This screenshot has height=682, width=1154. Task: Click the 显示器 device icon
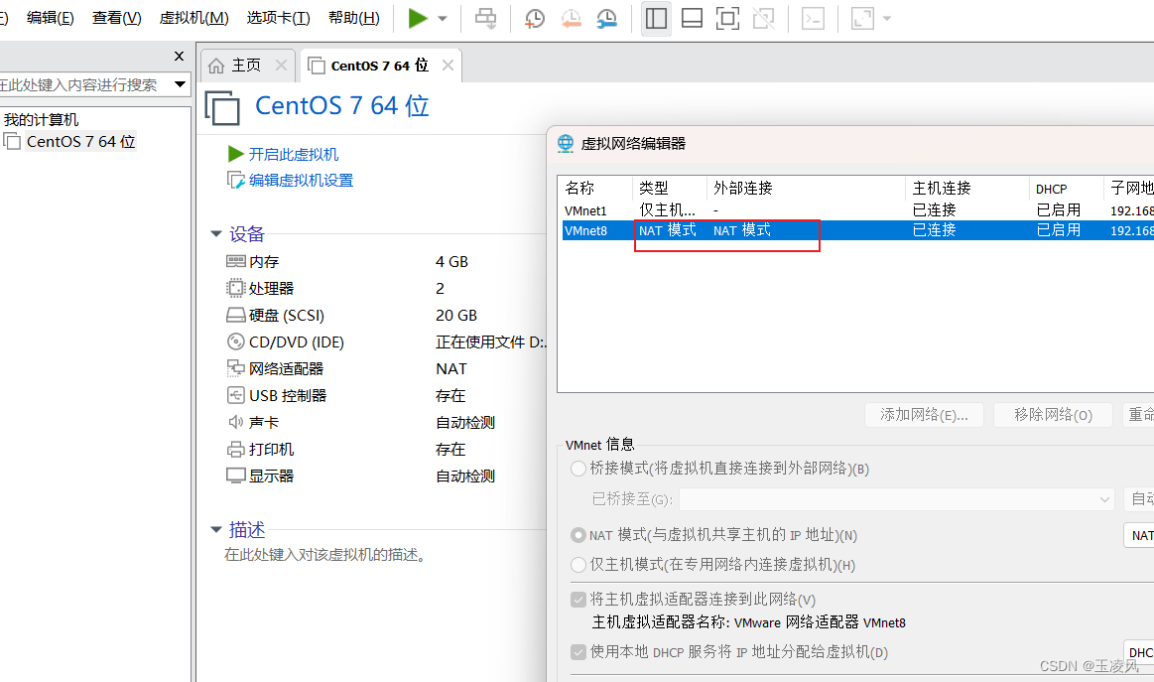pos(235,476)
